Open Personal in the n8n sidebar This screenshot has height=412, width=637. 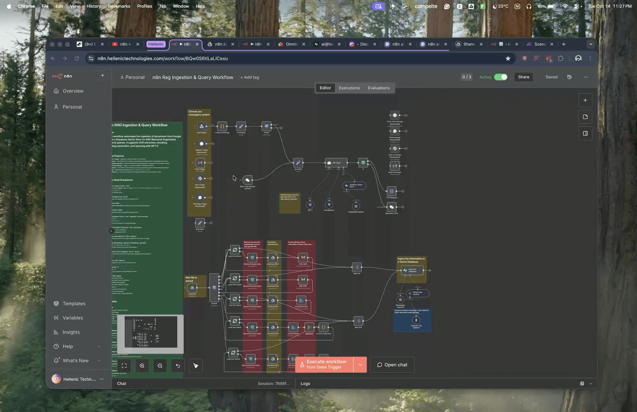click(72, 107)
